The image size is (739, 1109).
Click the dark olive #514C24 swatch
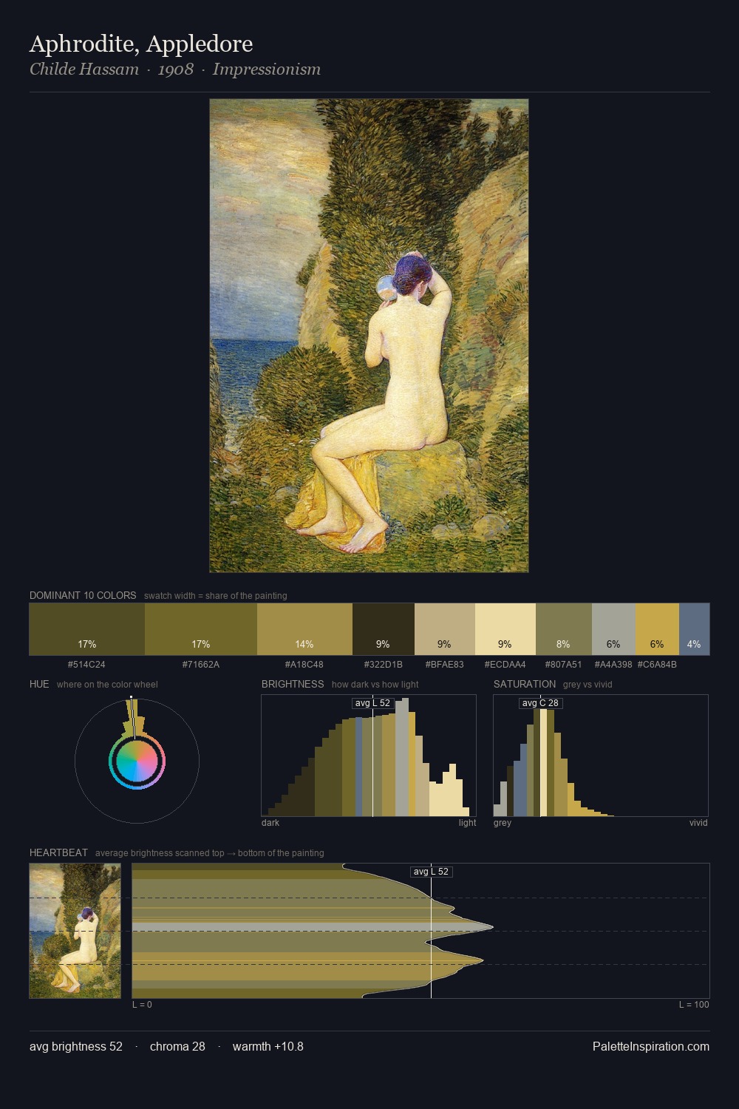pos(87,629)
